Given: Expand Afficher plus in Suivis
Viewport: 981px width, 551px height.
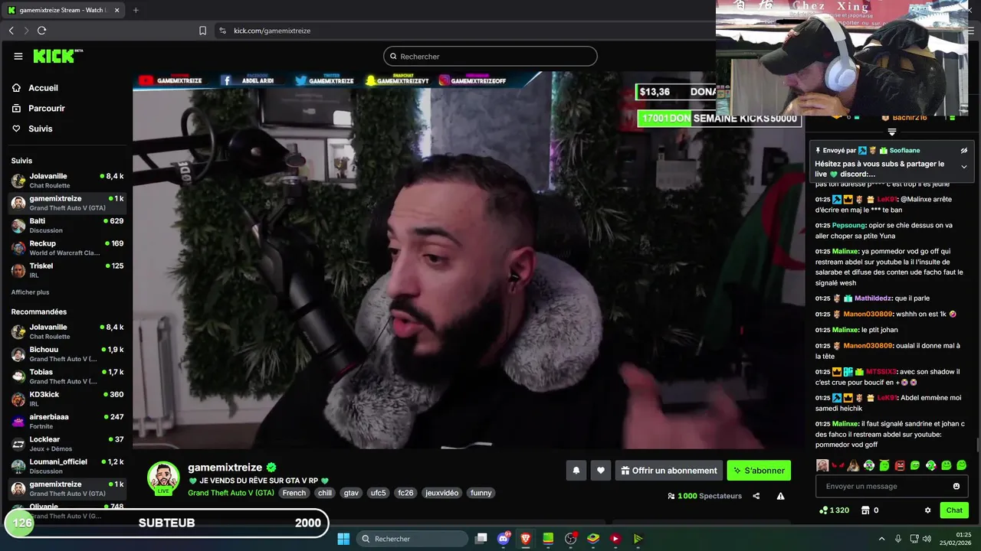Looking at the screenshot, I should tap(30, 292).
